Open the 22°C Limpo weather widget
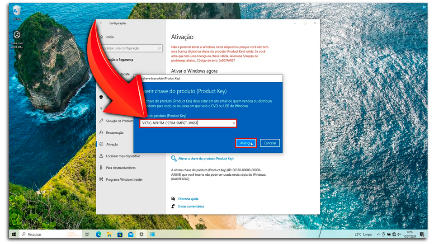 tap(363, 235)
